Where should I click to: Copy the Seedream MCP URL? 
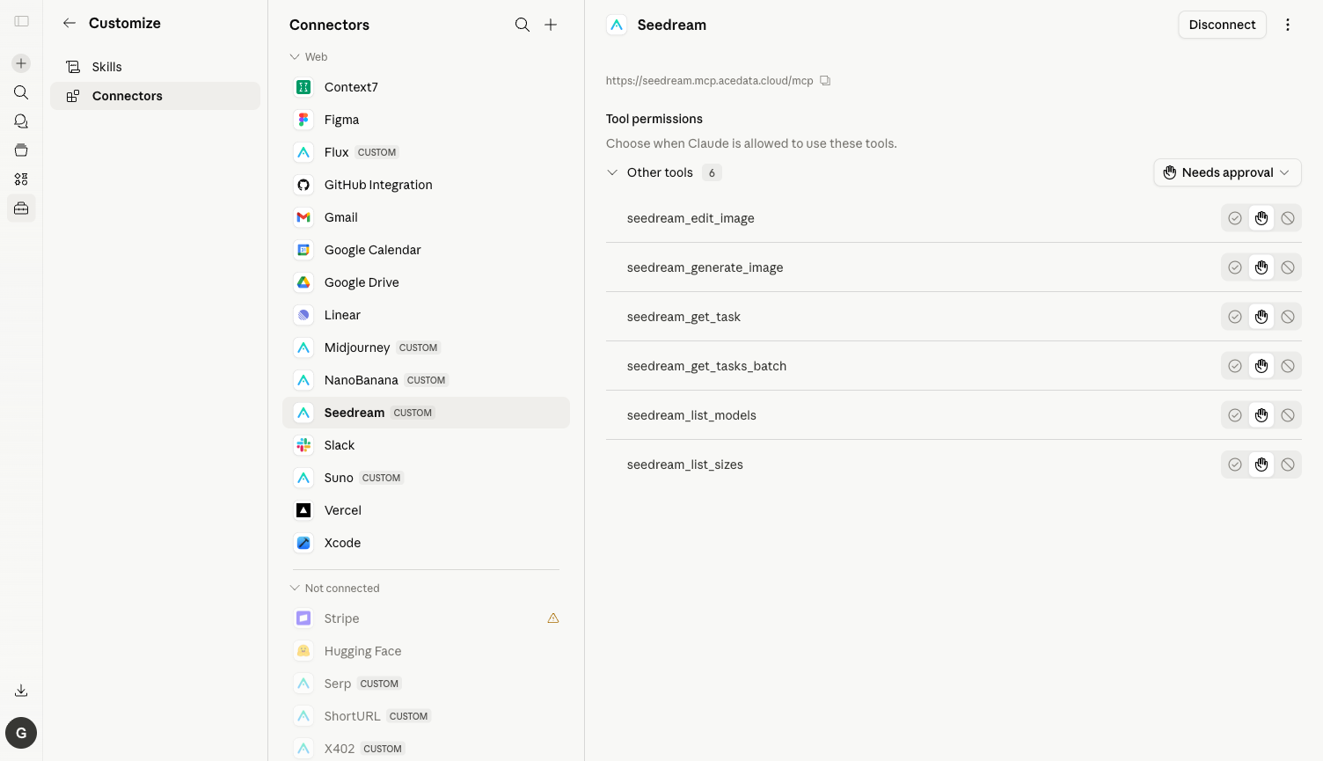pyautogui.click(x=825, y=81)
